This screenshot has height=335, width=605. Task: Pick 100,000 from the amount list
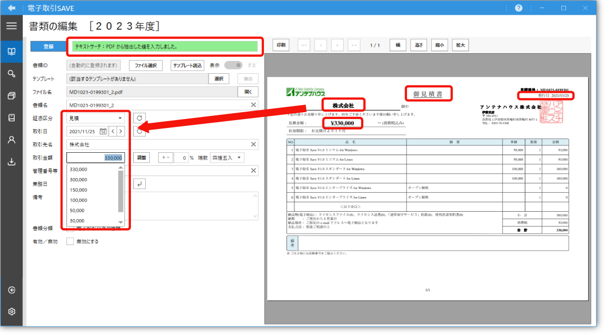click(79, 200)
